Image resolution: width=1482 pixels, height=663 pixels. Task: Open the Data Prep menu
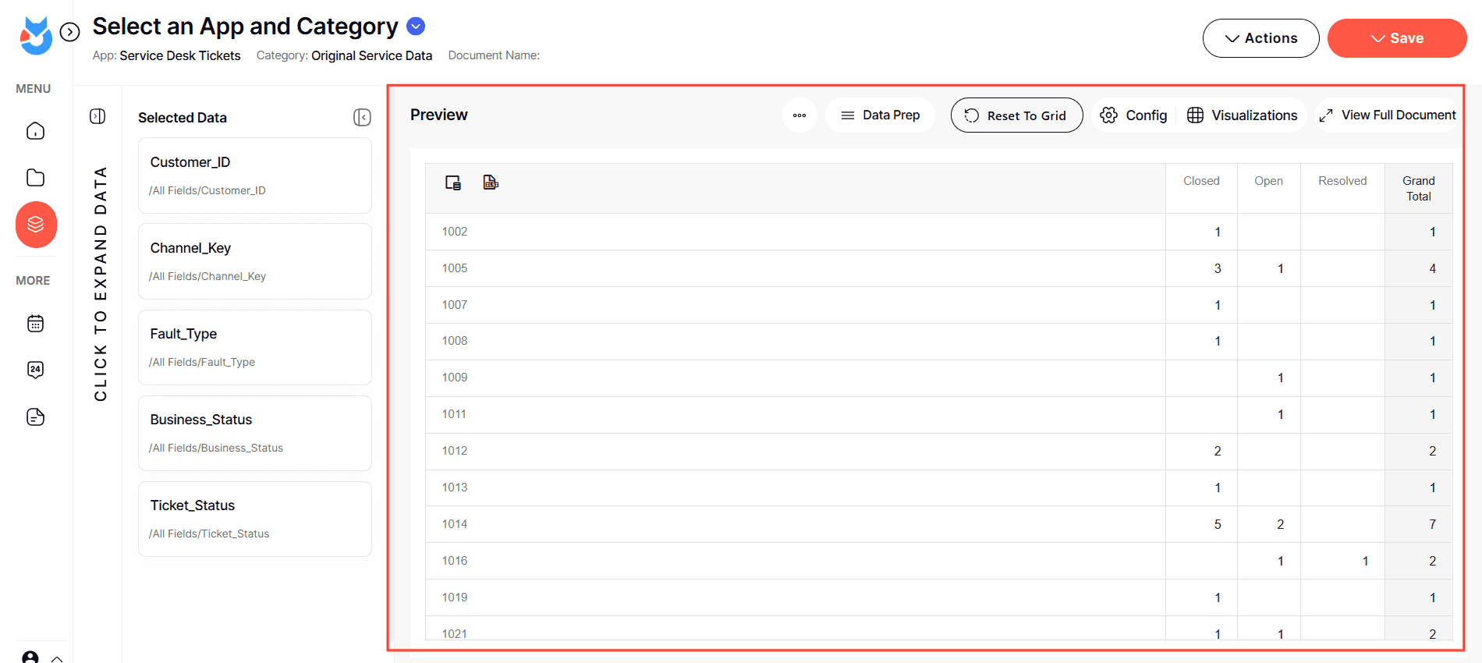pyautogui.click(x=880, y=115)
